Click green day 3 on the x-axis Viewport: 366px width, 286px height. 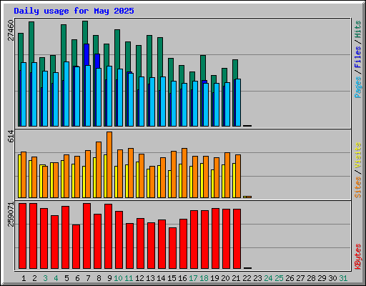coord(45,278)
